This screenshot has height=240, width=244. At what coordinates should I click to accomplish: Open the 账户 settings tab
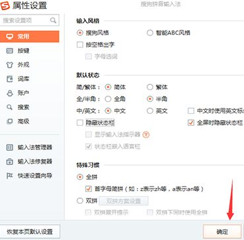(x=30, y=93)
